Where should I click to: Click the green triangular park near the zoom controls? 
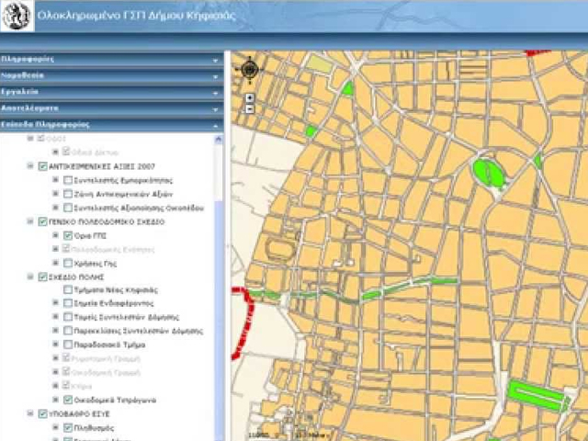tap(348, 89)
